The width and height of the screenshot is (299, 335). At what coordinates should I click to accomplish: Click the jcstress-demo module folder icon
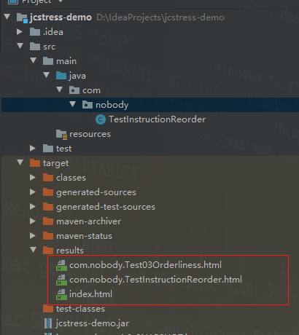tap(22, 18)
